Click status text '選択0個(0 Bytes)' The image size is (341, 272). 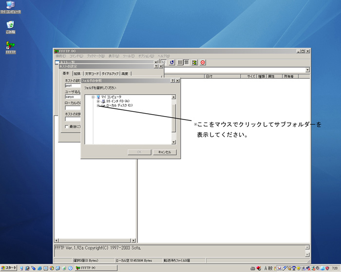click(x=86, y=260)
